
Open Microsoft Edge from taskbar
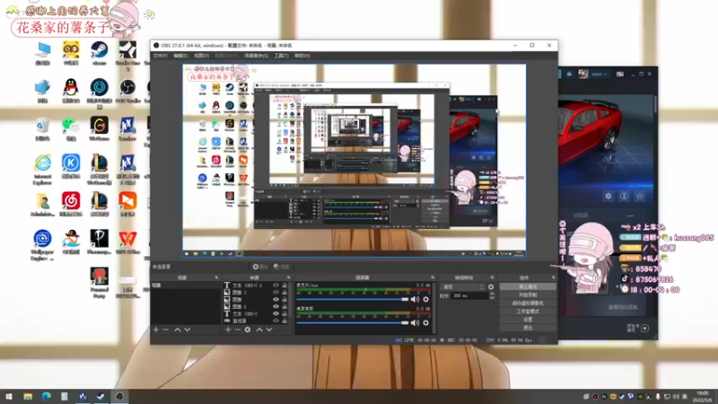click(x=47, y=396)
